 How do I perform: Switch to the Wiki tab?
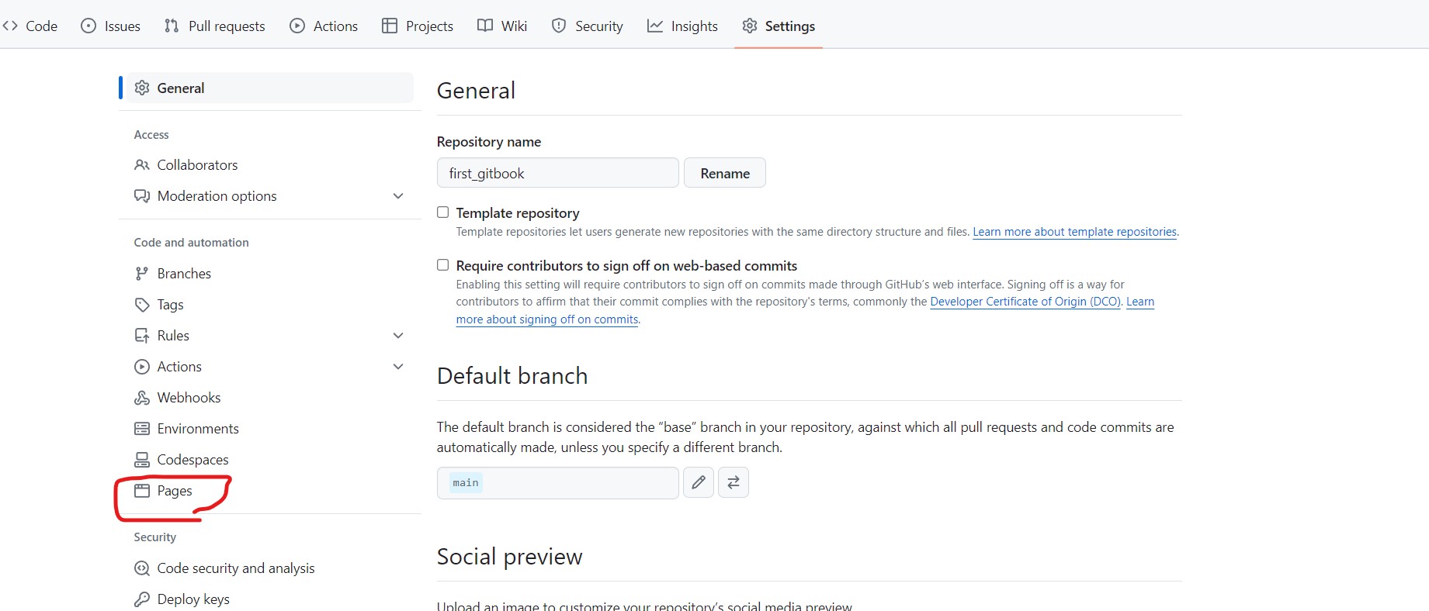click(502, 26)
